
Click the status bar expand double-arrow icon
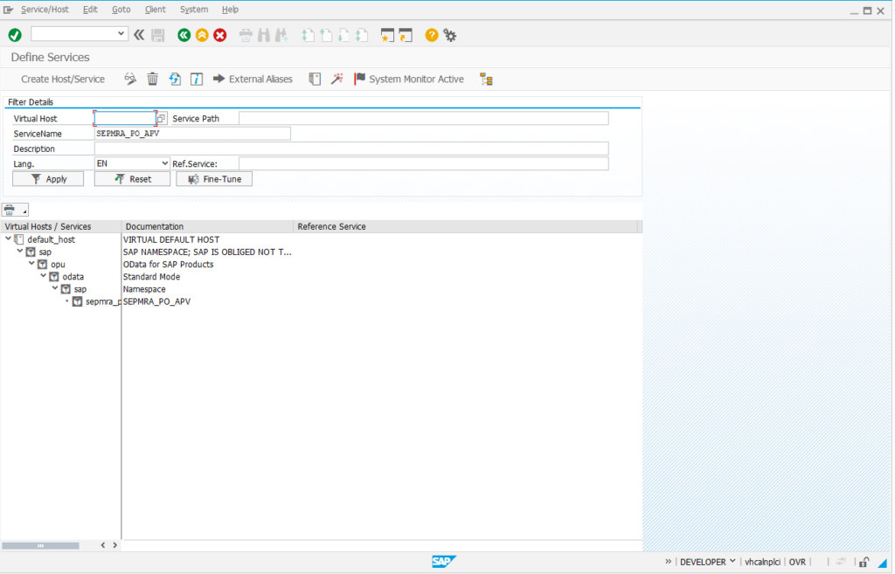(668, 562)
